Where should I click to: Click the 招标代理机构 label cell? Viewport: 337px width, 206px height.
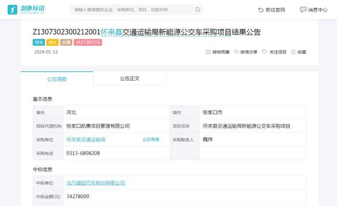coord(49,126)
